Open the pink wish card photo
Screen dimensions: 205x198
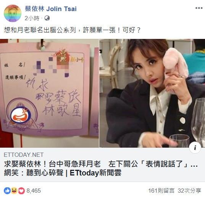click(x=49, y=93)
